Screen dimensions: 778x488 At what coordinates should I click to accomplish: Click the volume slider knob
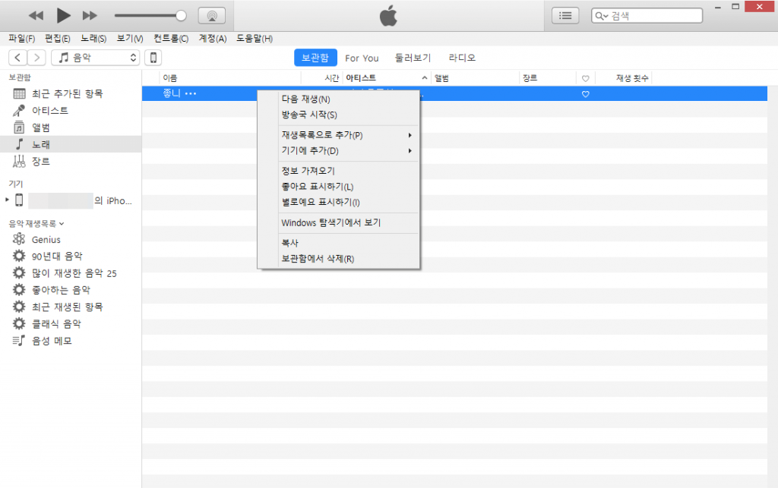tap(181, 15)
